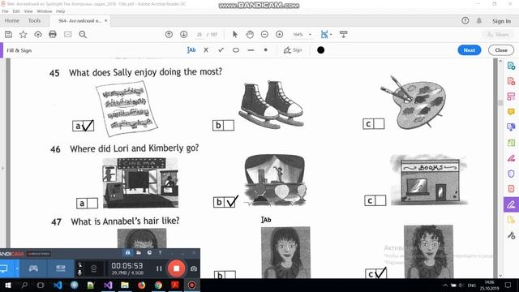This screenshot has width=519, height=292.
Task: Select the crossmark X tool
Action: 206,50
